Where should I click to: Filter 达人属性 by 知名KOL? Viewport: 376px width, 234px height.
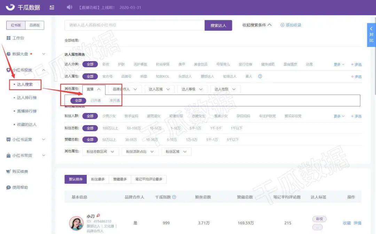(x=163, y=76)
